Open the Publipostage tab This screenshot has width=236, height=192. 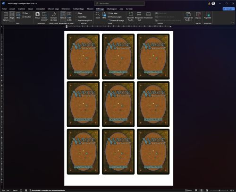[78, 9]
